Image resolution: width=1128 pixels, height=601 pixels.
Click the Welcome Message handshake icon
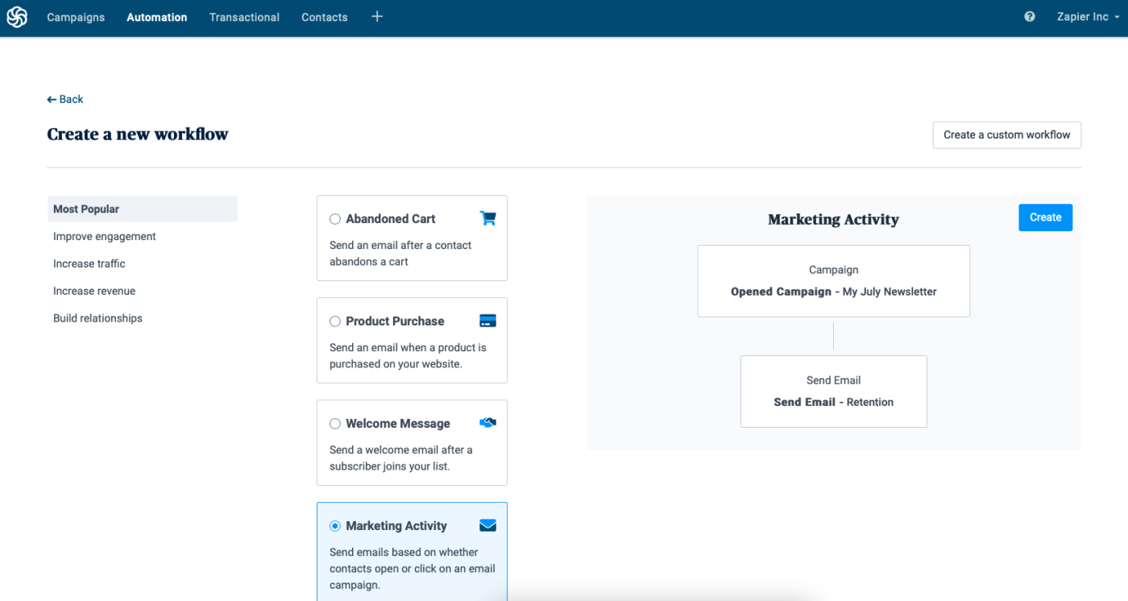click(487, 423)
